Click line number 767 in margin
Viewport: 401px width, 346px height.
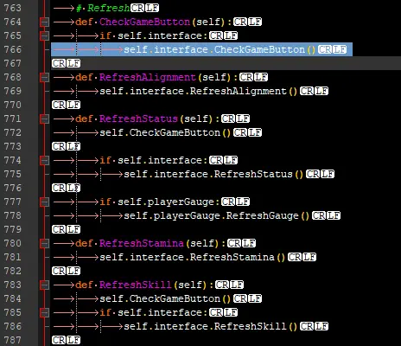click(13, 63)
